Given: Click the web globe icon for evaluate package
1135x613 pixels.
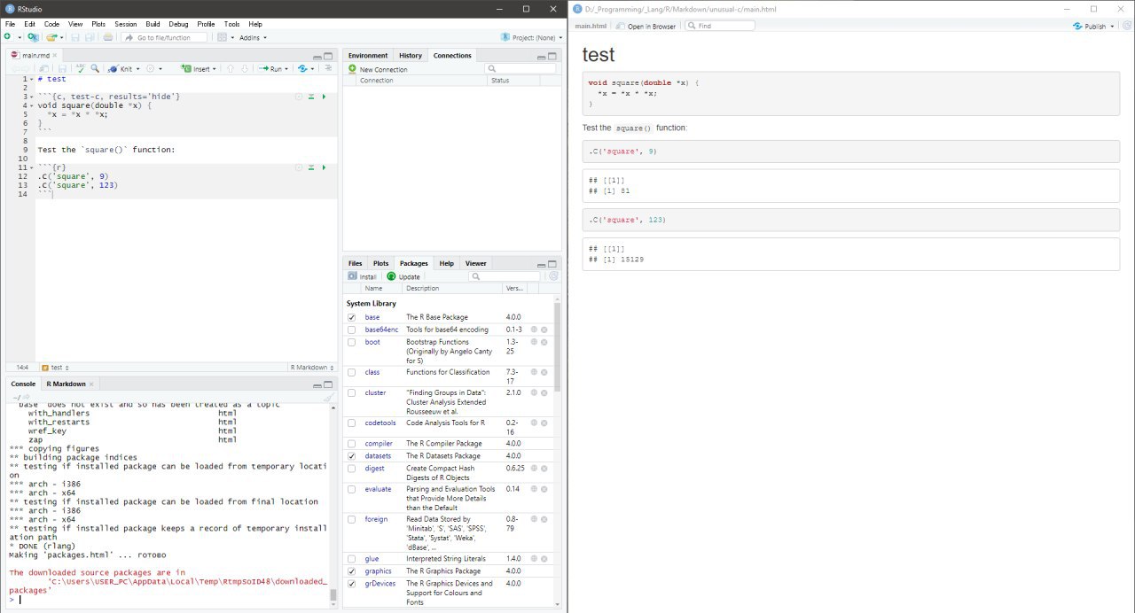Looking at the screenshot, I should [x=534, y=489].
